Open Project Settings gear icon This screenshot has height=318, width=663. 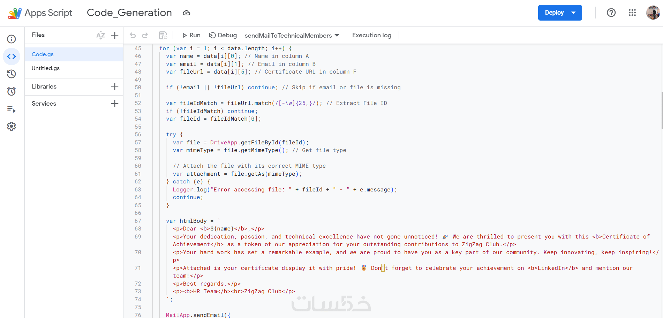point(12,126)
